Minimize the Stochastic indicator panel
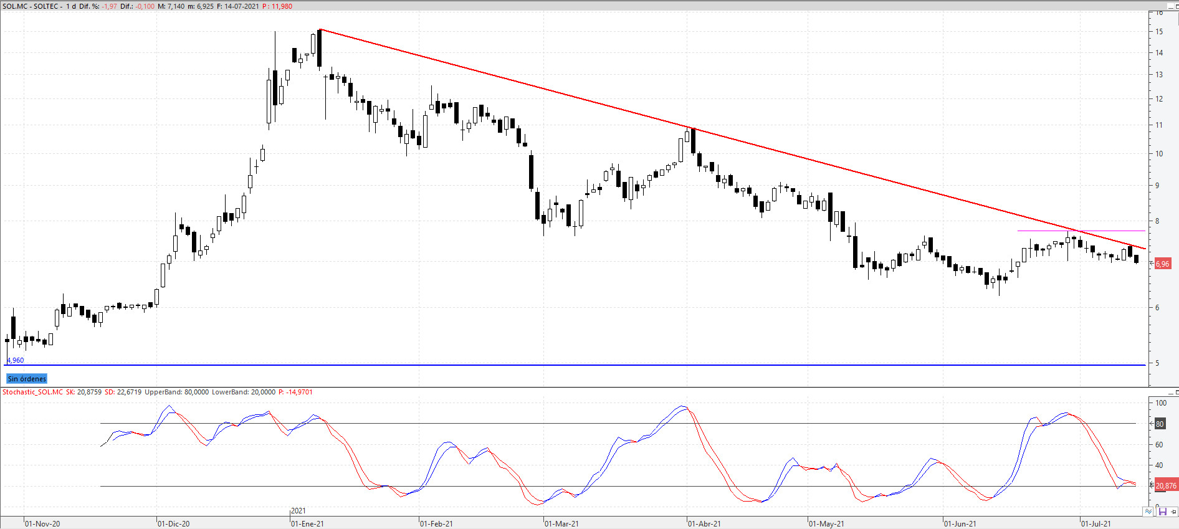Viewport: 1179px width, 529px height. (1170, 393)
